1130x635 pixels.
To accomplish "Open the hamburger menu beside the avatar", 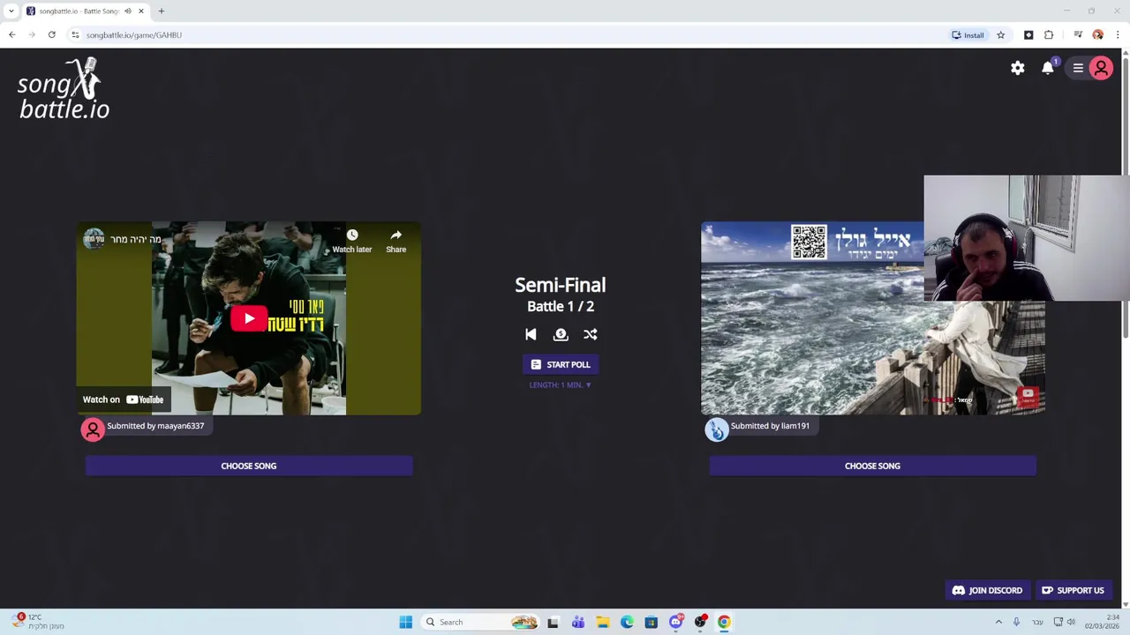I will point(1078,68).
